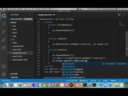This screenshot has height=96, width=128.
Task: Open the File menu
Action: (x=11, y=9)
